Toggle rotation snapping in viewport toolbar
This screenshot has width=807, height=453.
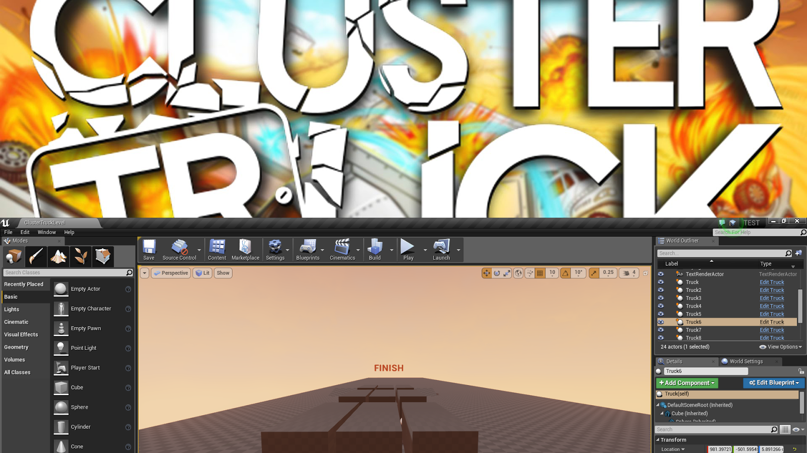[x=566, y=273]
